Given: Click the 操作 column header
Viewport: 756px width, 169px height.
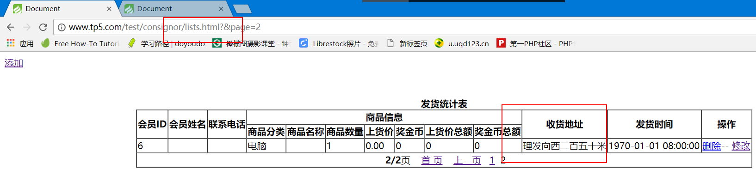Looking at the screenshot, I should 726,124.
